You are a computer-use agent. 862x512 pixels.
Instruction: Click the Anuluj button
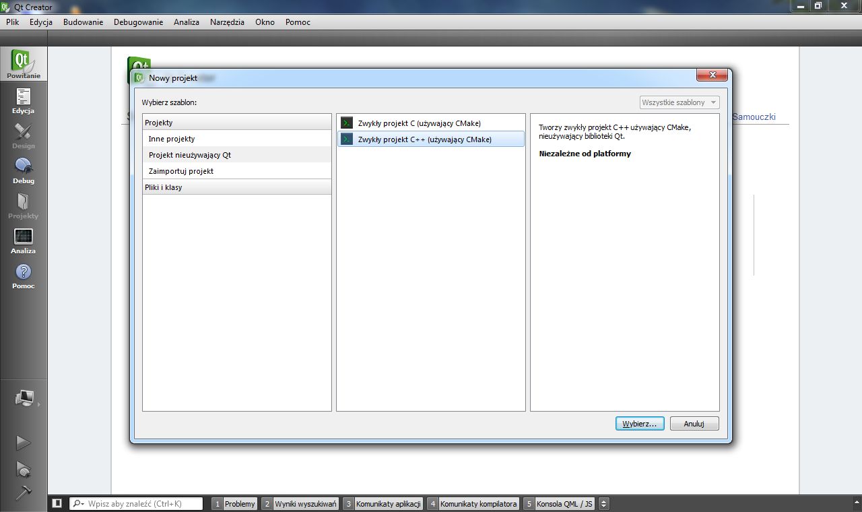pos(694,424)
